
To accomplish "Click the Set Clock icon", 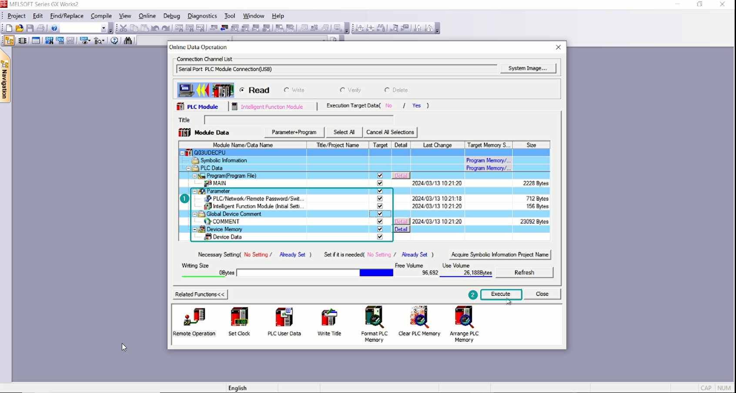I will pos(239,317).
